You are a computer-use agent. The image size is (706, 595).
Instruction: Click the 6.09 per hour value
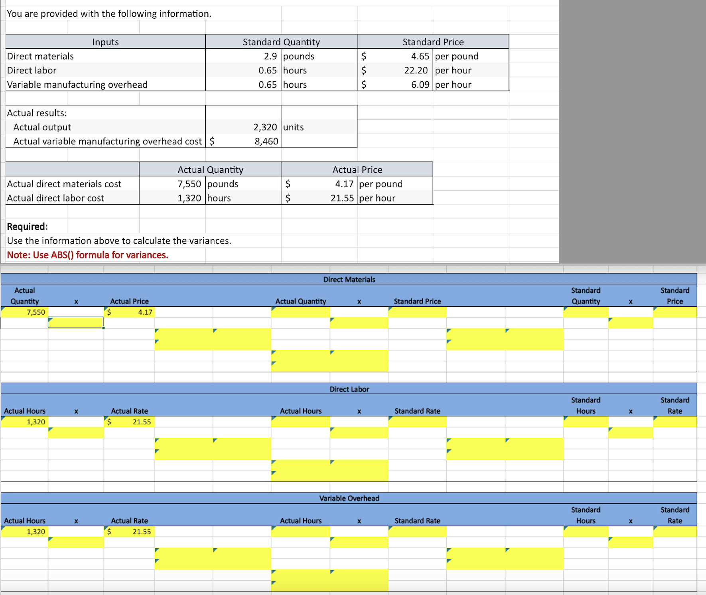coord(420,85)
